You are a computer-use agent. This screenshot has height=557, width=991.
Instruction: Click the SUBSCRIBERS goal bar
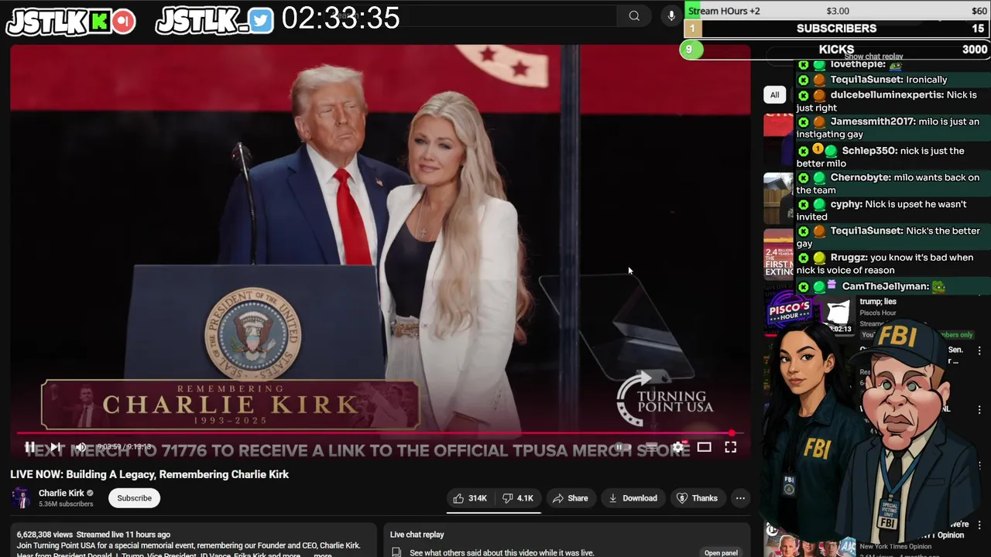[x=837, y=29]
